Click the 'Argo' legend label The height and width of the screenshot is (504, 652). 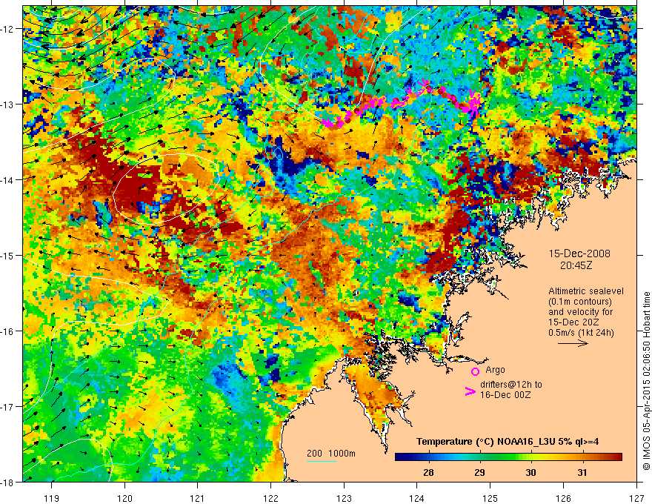[495, 370]
